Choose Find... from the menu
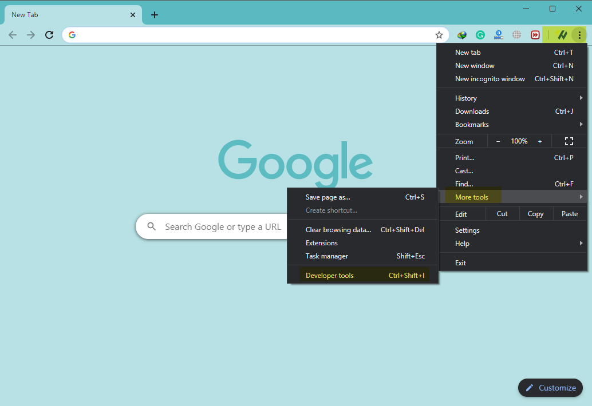 [x=512, y=184]
